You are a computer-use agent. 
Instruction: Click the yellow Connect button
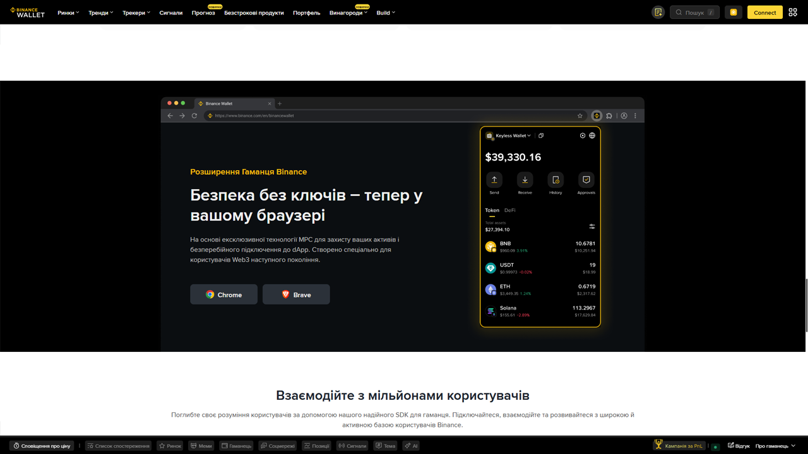(765, 12)
